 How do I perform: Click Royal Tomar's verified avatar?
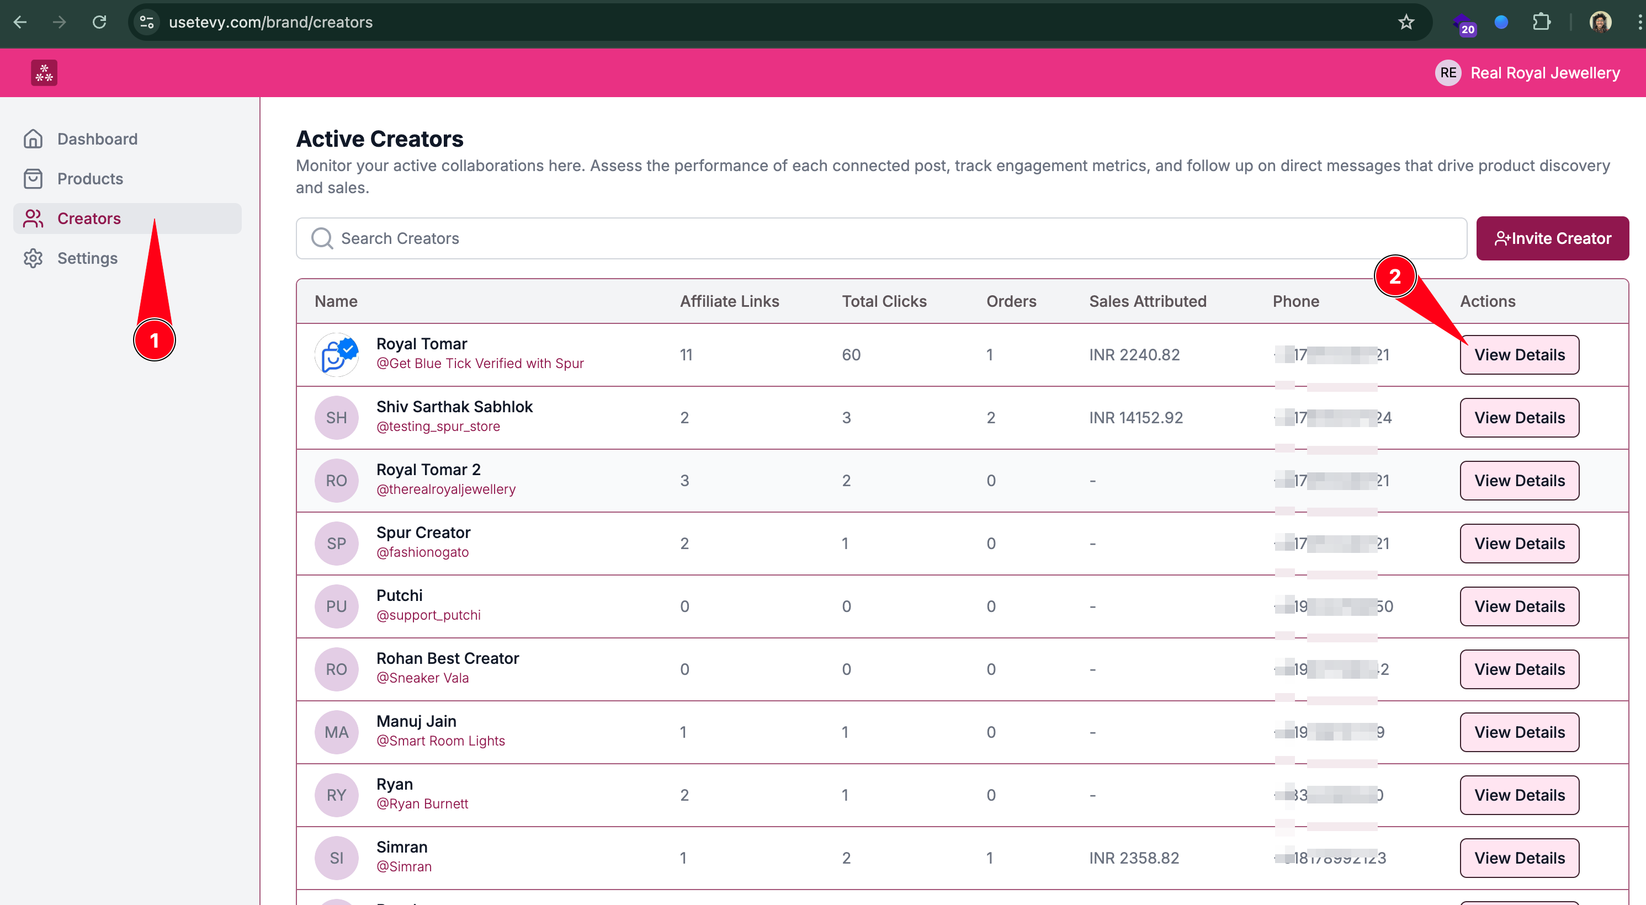tap(337, 354)
